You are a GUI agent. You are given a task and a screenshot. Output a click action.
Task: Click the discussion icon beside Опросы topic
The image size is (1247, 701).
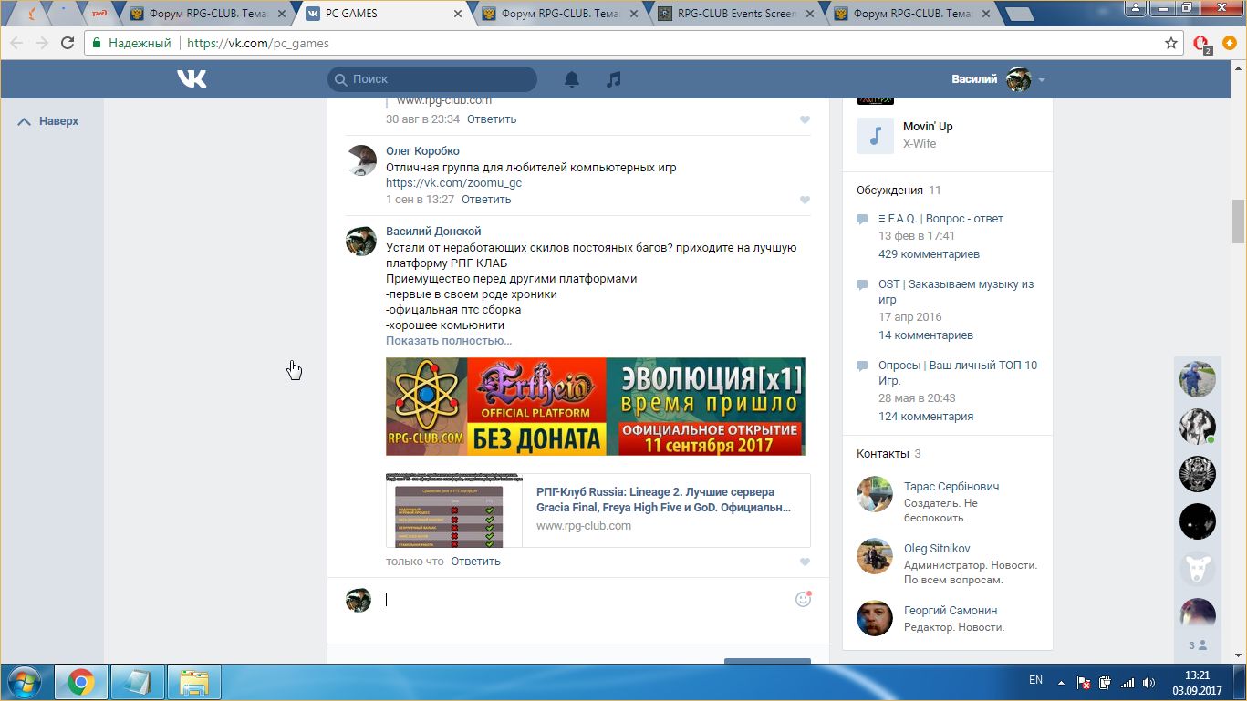tap(863, 366)
